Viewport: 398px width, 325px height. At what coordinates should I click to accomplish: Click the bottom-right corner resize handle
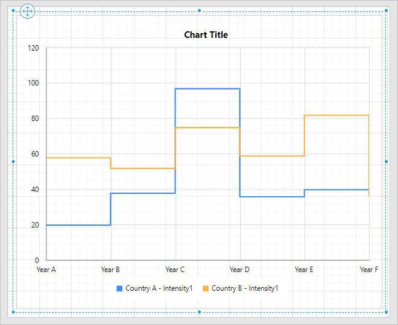point(386,312)
